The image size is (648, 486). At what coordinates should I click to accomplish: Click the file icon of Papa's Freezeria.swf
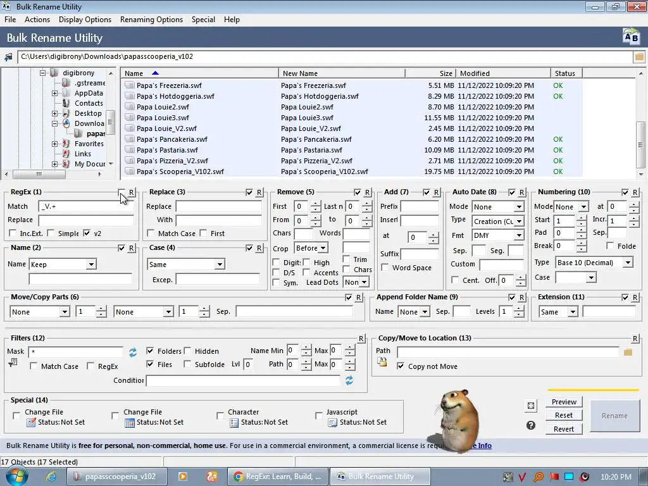click(x=130, y=85)
